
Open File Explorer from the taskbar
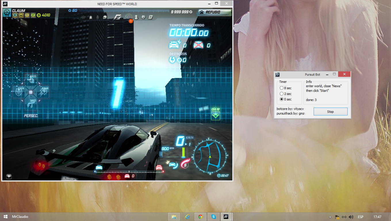tap(174, 217)
